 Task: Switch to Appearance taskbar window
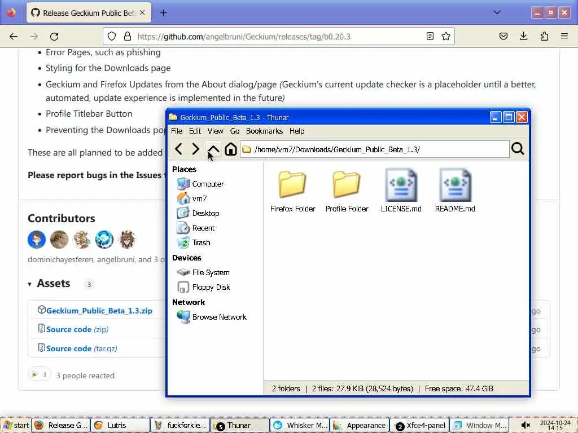(x=360, y=425)
